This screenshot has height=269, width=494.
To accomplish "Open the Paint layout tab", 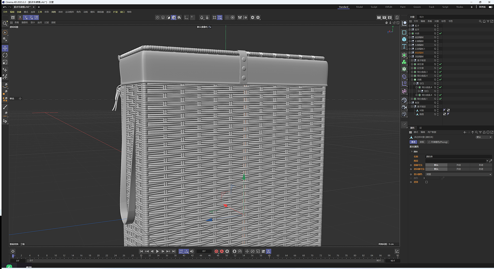I will point(403,7).
